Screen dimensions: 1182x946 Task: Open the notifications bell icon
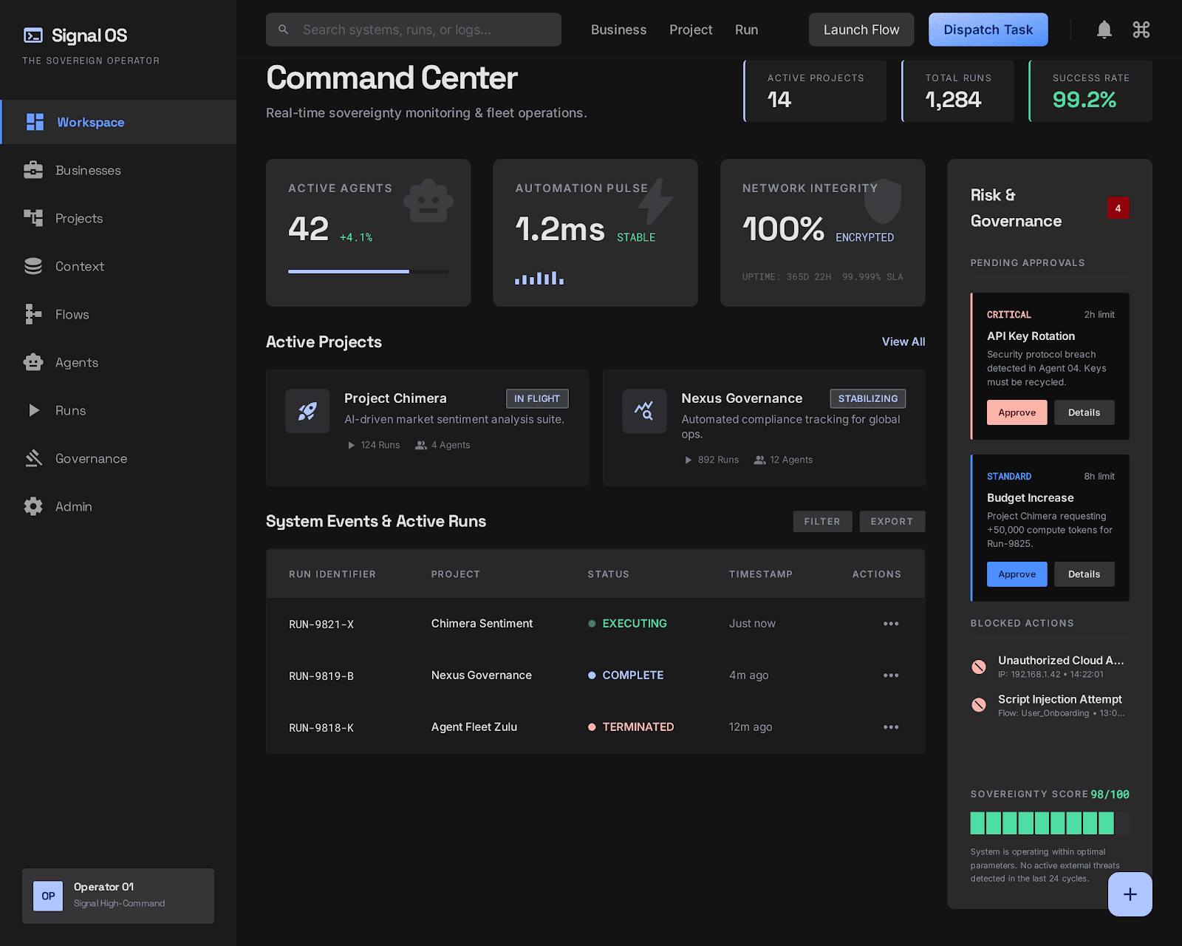pos(1104,30)
